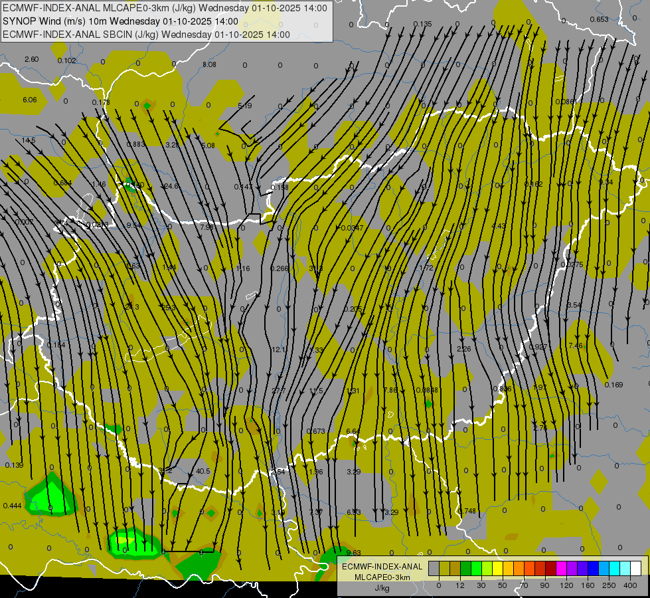Click the dark red legend swatch

point(550,568)
